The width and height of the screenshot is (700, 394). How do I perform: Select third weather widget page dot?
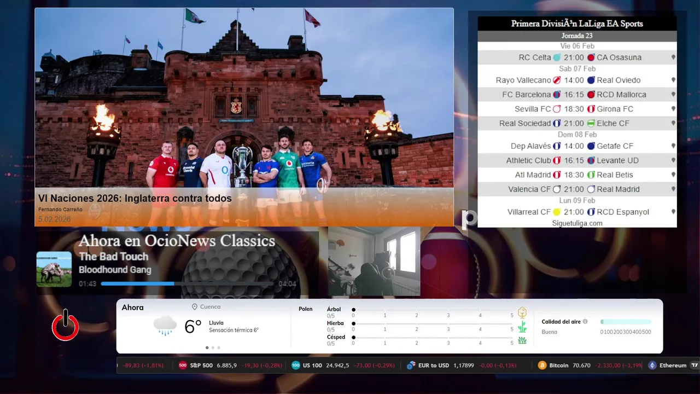tap(219, 347)
